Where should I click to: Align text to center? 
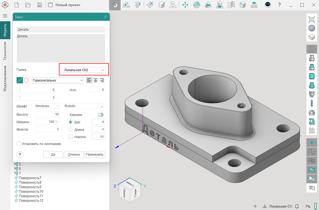(95, 80)
